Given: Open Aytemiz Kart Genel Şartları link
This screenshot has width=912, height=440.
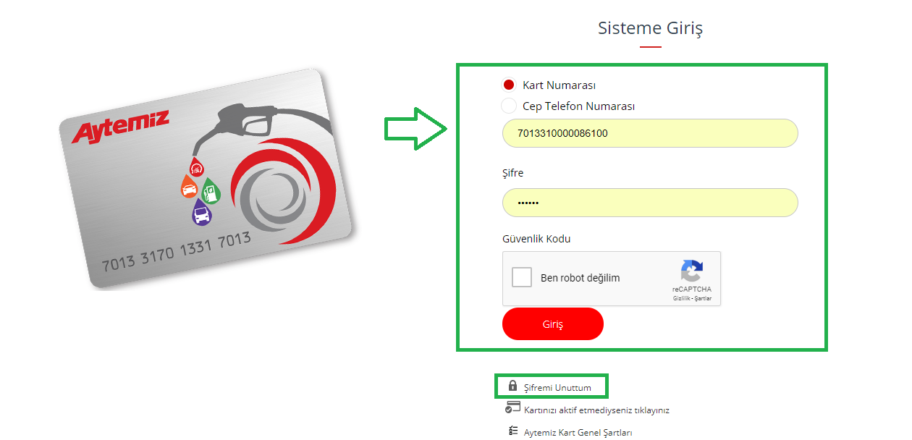Looking at the screenshot, I should pyautogui.click(x=578, y=432).
